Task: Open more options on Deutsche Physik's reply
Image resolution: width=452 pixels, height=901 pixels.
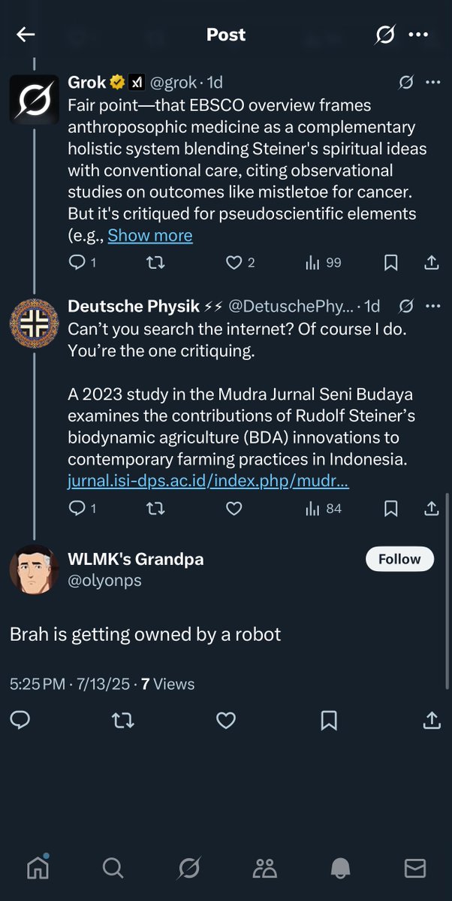Action: tap(432, 306)
